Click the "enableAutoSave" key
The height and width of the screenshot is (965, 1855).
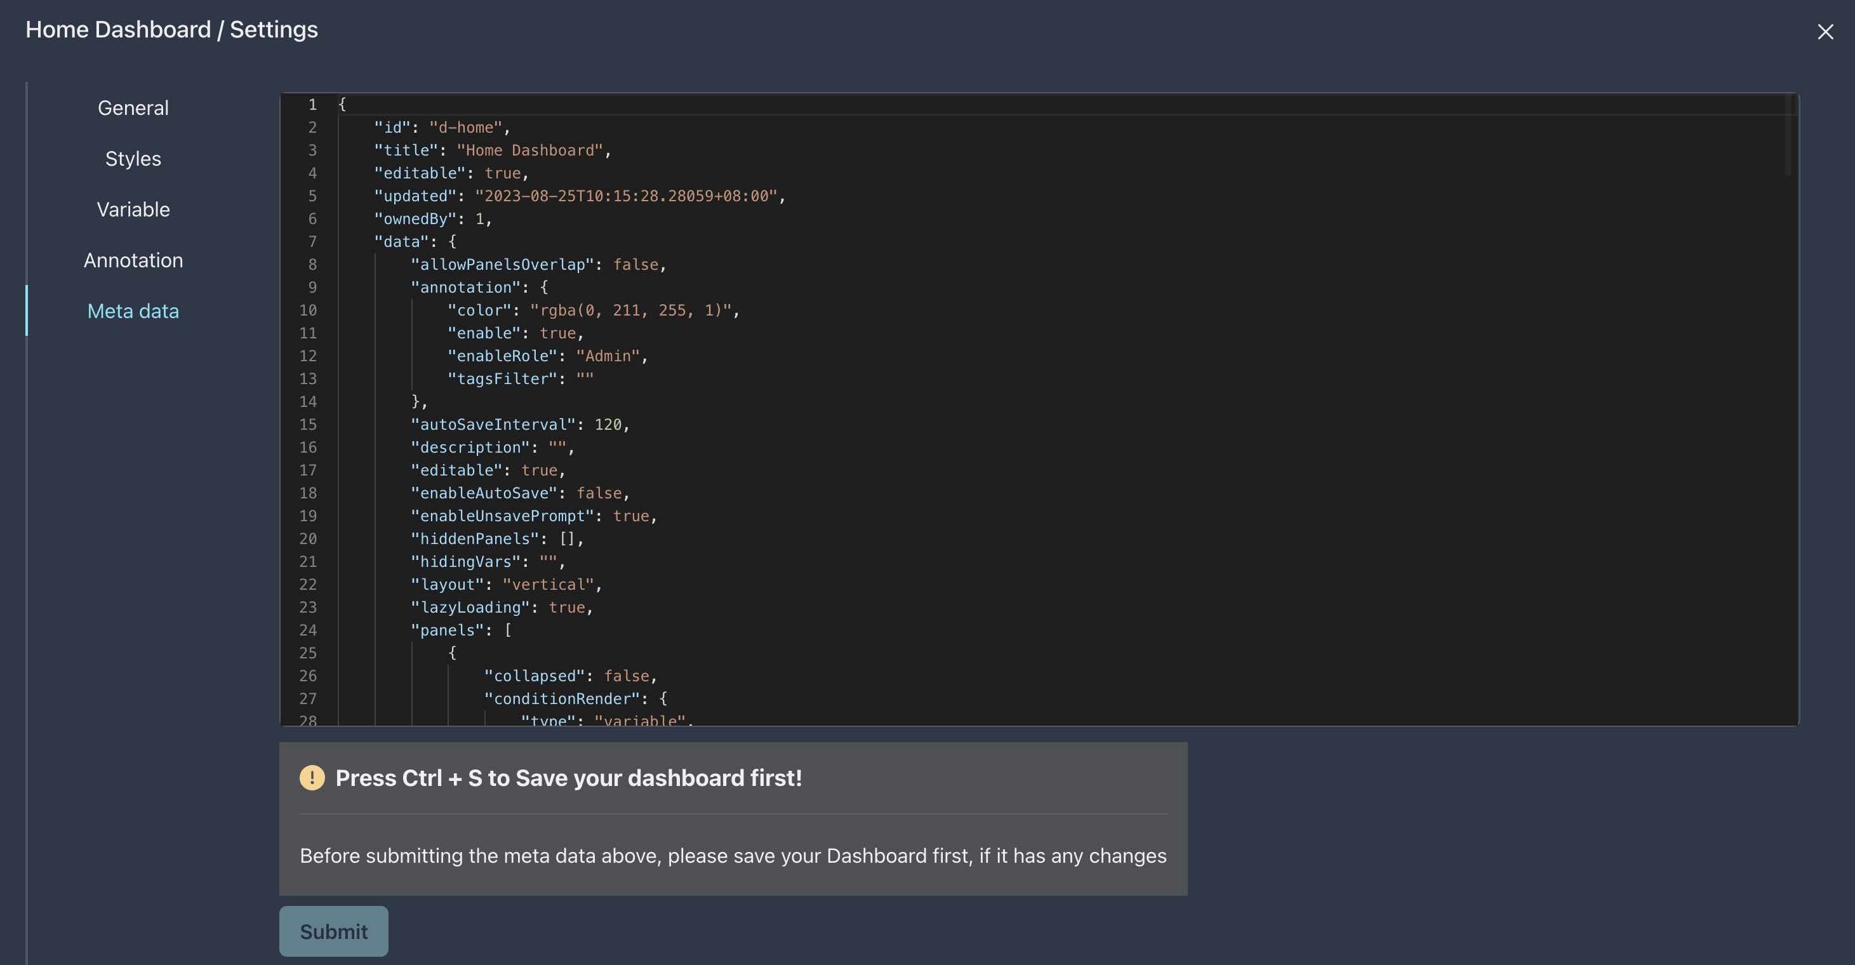pyautogui.click(x=484, y=493)
